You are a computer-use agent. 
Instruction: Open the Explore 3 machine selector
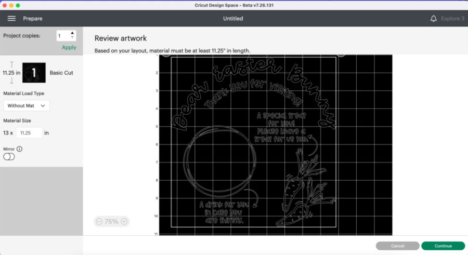point(452,18)
